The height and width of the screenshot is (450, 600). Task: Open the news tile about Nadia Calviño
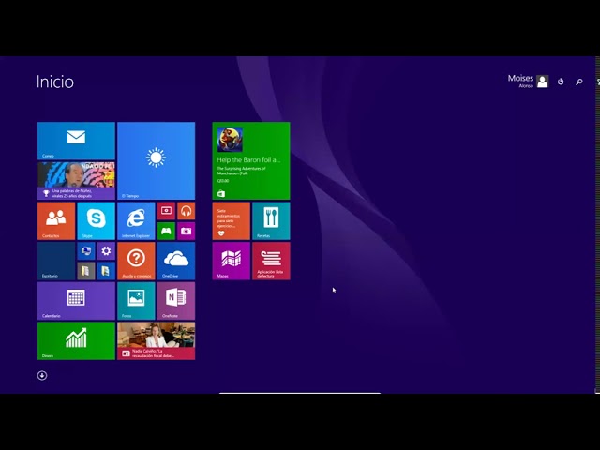[x=156, y=340]
